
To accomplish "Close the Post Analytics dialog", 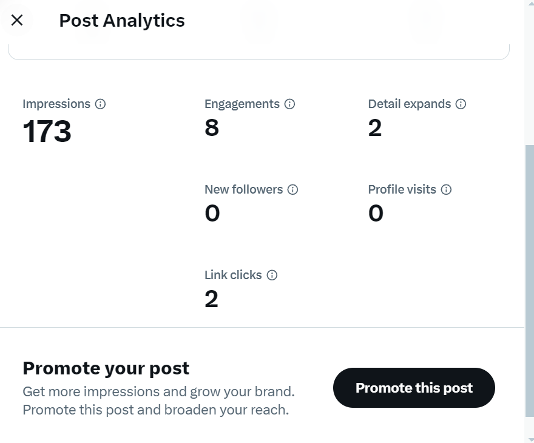I will [17, 20].
